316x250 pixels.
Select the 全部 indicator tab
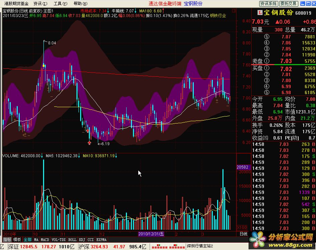click(x=27, y=240)
